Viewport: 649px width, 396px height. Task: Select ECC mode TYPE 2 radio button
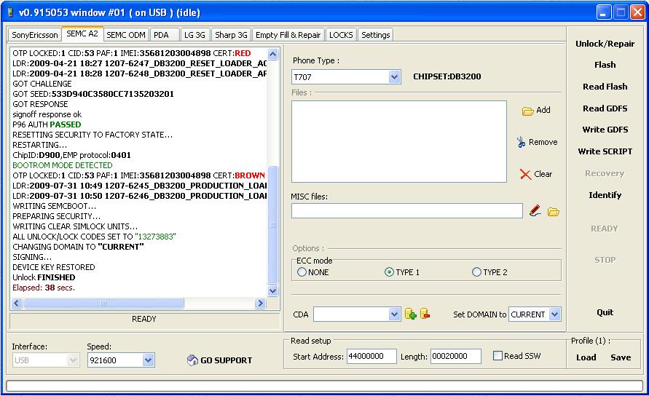click(x=476, y=272)
